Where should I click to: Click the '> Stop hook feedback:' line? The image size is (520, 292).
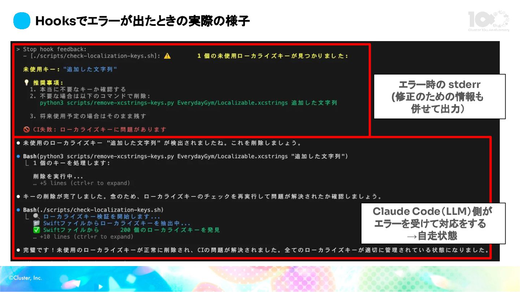(51, 49)
